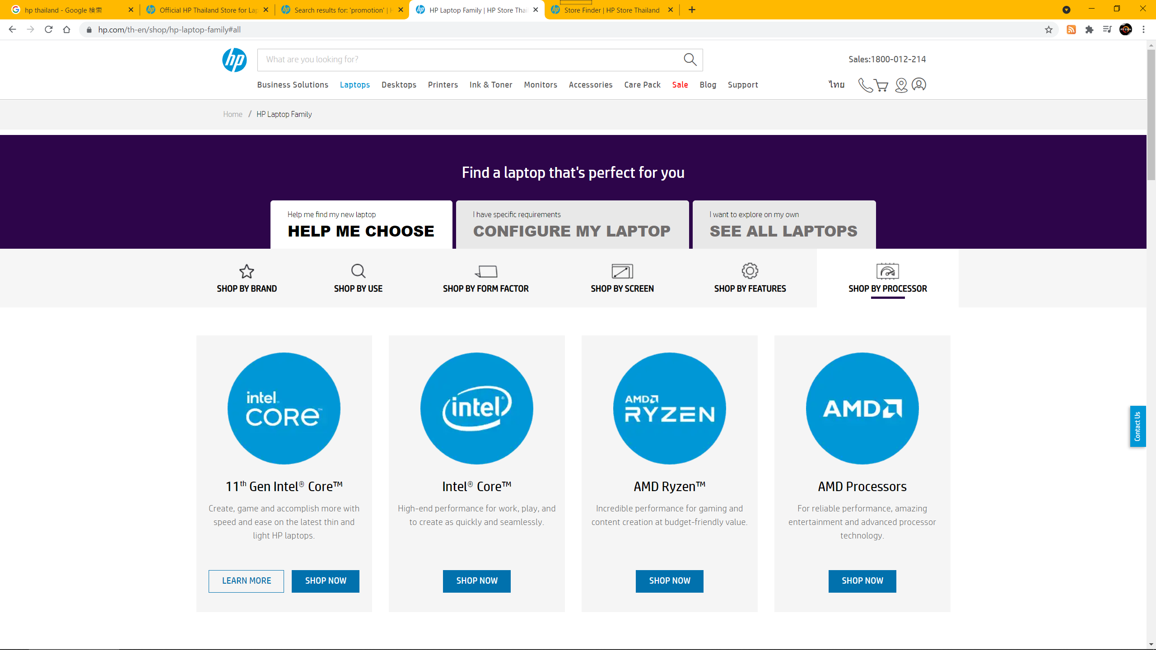This screenshot has width=1156, height=650.
Task: Close the hp thailand Google tab
Action: pos(131,9)
